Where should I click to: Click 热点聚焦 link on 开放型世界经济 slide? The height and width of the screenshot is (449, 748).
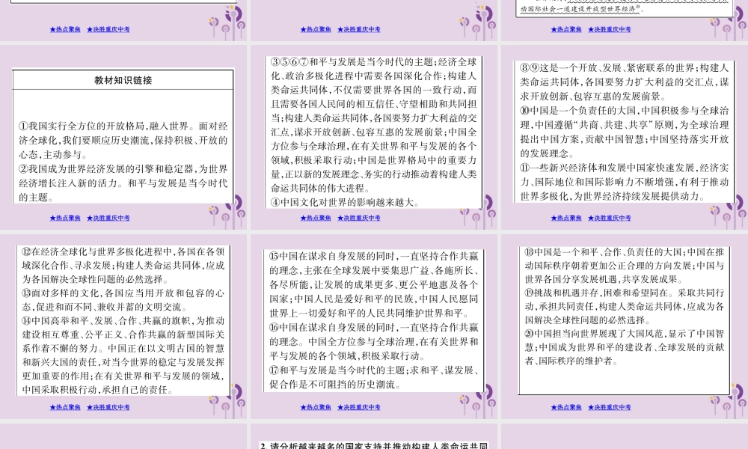click(566, 30)
